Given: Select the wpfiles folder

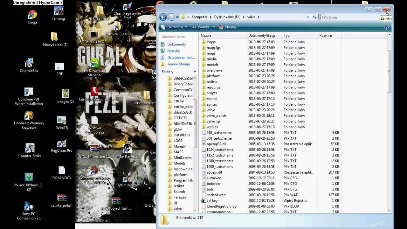Looking at the screenshot, I should [x=211, y=127].
